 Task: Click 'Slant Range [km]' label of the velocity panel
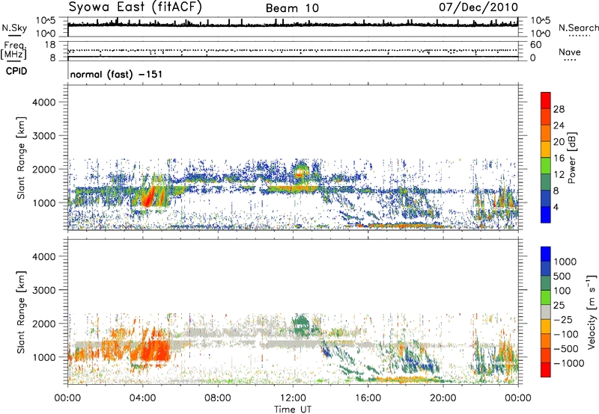click(21, 312)
